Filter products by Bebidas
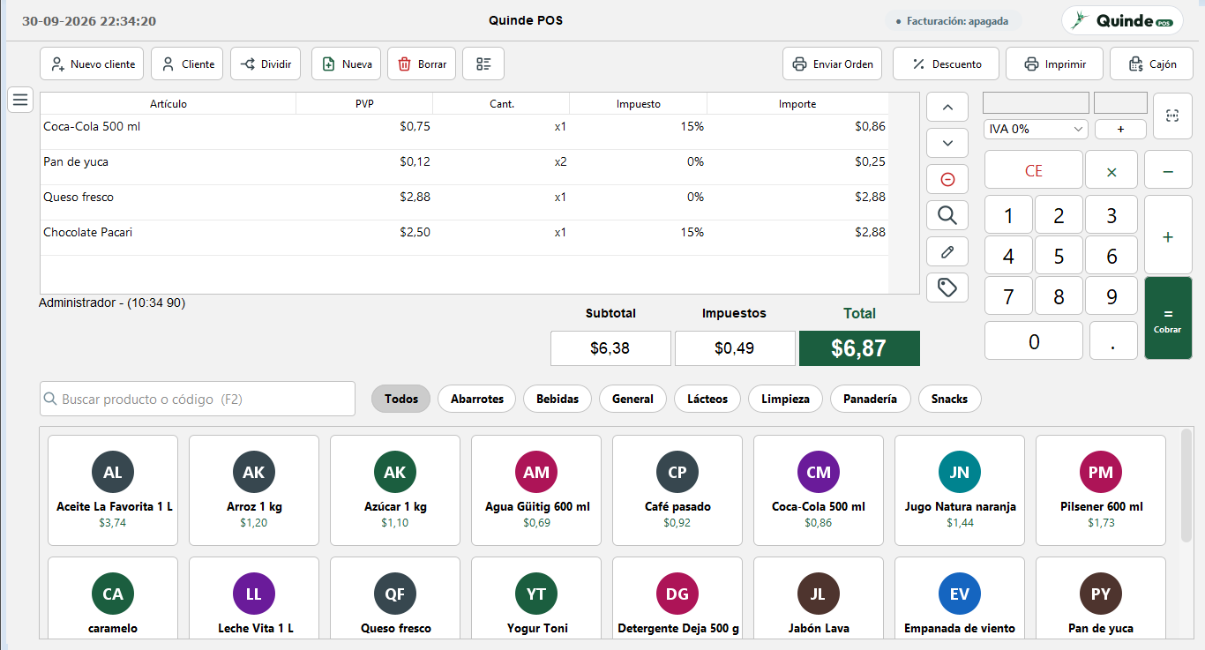 tap(558, 399)
